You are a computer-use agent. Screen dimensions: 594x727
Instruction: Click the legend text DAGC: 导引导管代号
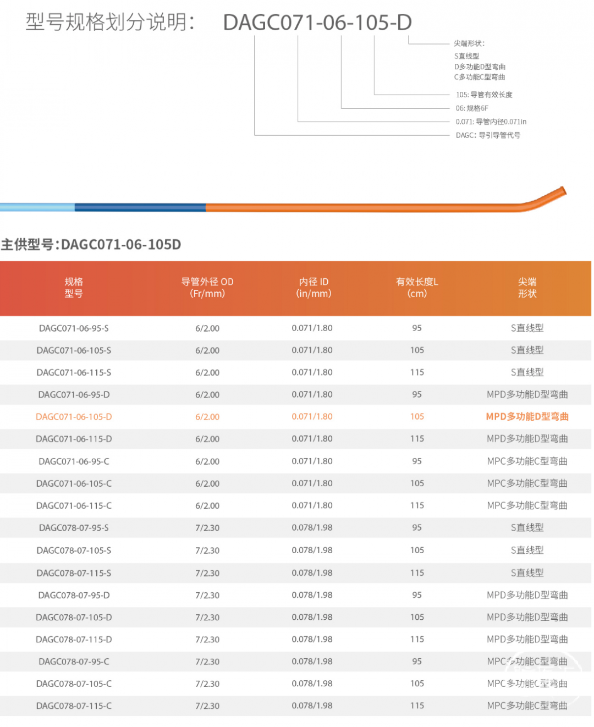tap(488, 135)
